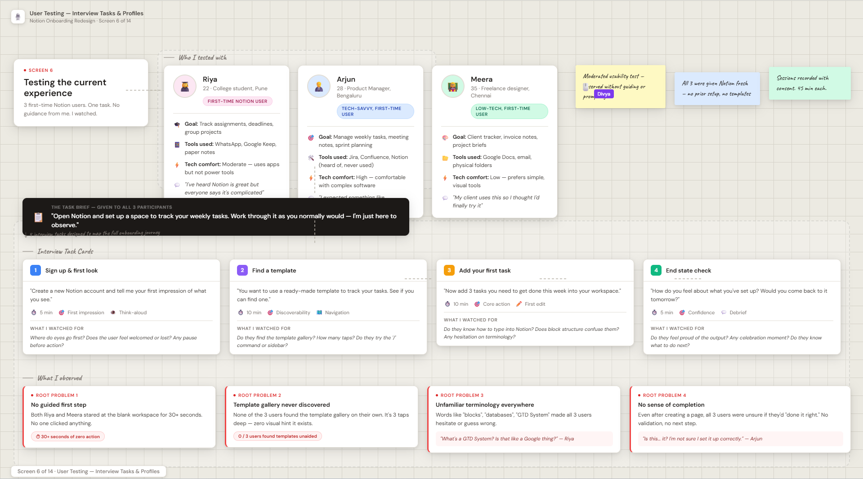The height and width of the screenshot is (479, 863).
Task: Click Riya's avatar picture
Action: point(185,86)
